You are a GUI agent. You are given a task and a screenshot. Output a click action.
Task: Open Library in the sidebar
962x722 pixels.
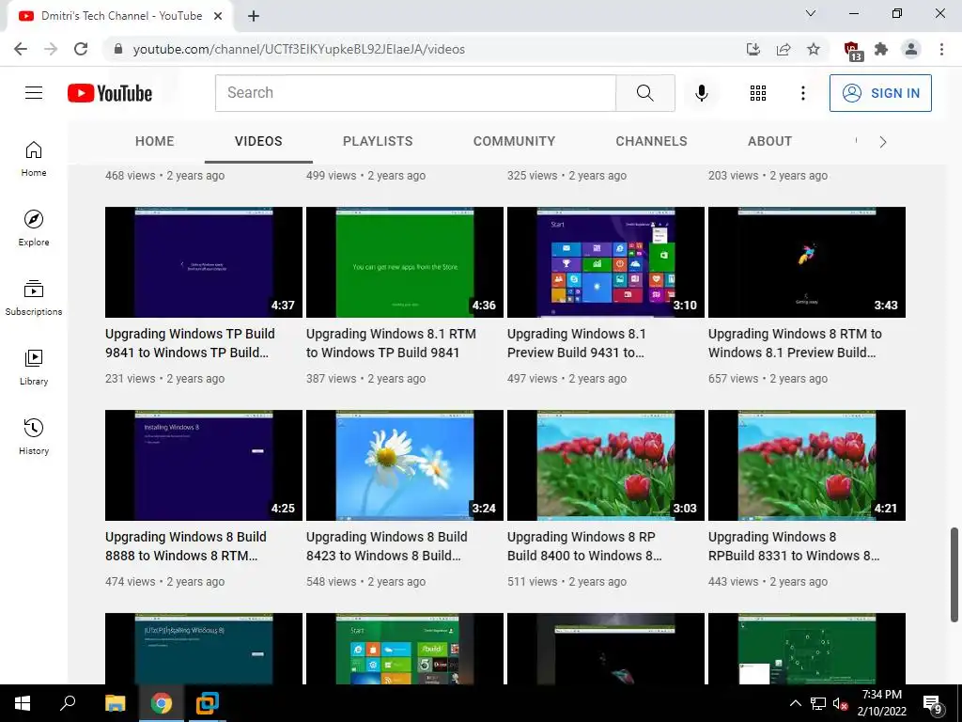34,368
